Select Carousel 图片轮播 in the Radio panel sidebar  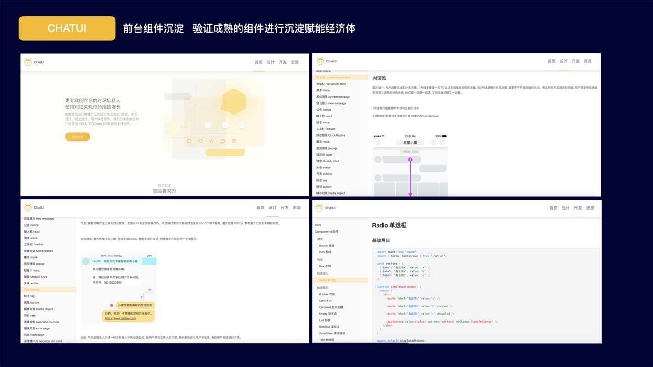331,307
